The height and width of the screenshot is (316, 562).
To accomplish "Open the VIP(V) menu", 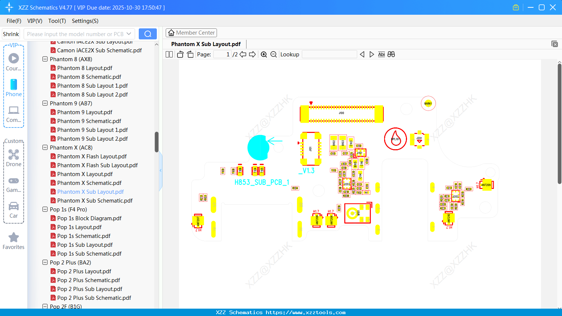I will [x=35, y=21].
